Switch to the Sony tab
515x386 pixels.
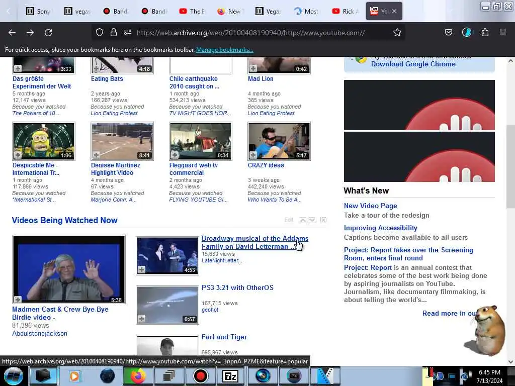(38, 11)
